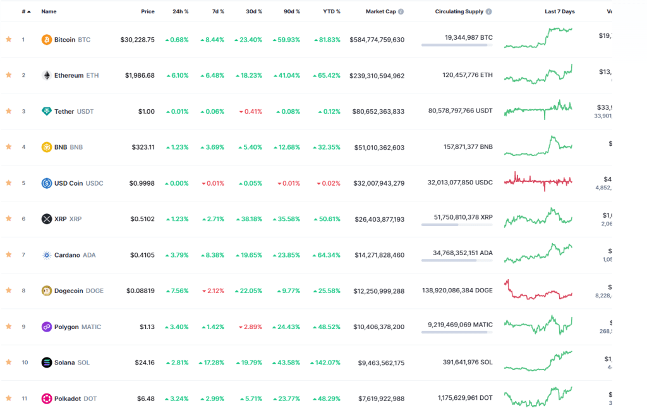The image size is (647, 408).
Task: Click the Tether logo icon
Action: [47, 111]
